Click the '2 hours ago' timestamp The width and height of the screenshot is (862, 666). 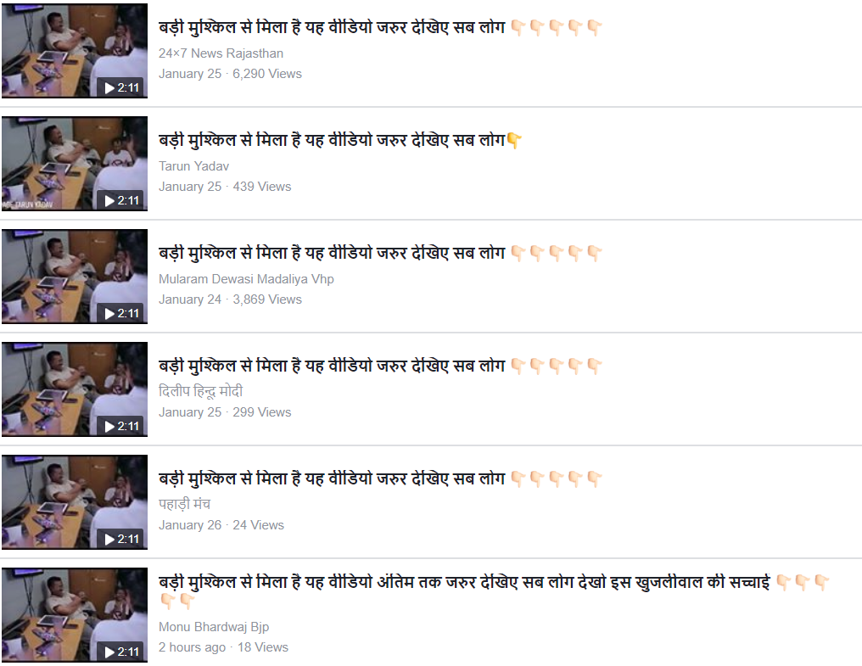tap(192, 647)
